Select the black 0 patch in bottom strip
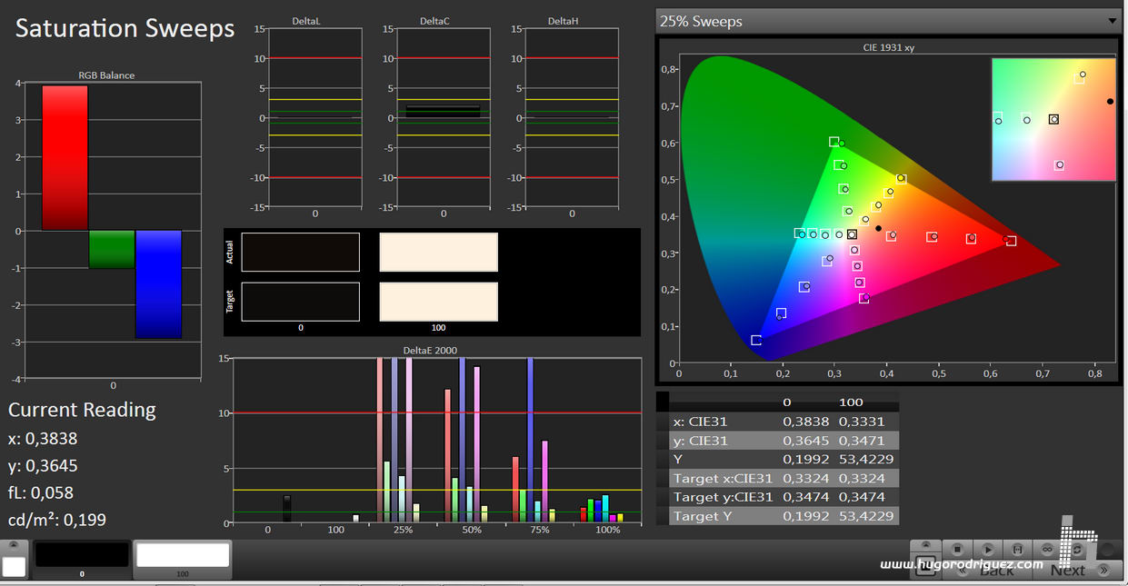This screenshot has height=586, width=1128. coord(82,555)
